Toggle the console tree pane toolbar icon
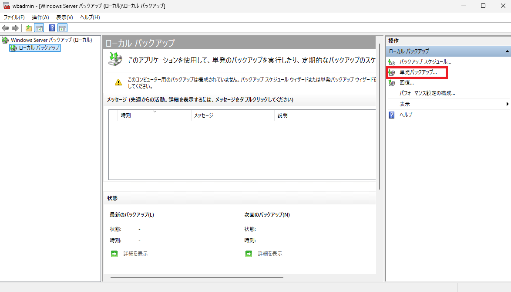Image resolution: width=511 pixels, height=292 pixels. (39, 28)
